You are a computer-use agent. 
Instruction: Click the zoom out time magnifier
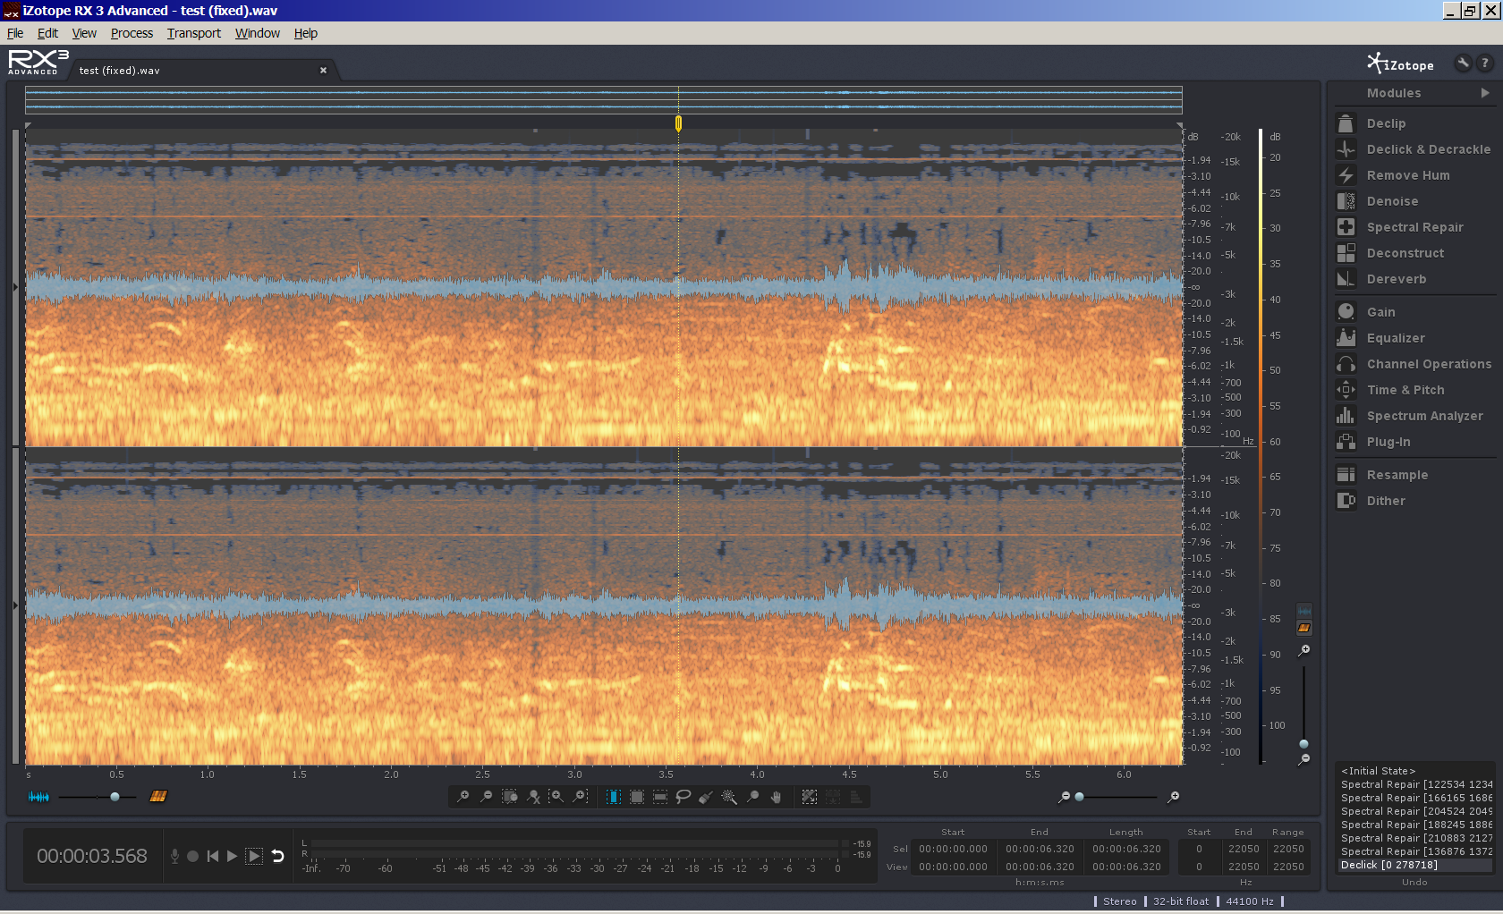486,797
